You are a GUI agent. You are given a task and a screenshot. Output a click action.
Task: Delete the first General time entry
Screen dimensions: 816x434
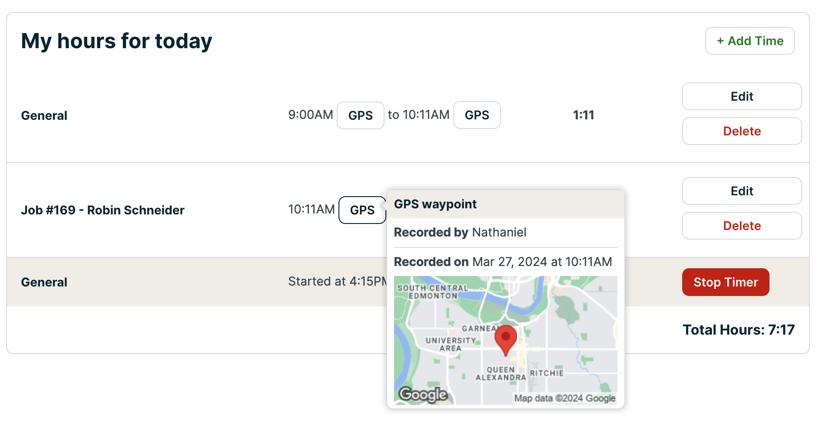pyautogui.click(x=741, y=131)
